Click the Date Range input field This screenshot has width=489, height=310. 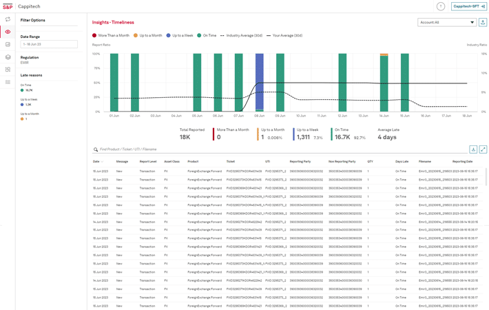[x=49, y=44]
